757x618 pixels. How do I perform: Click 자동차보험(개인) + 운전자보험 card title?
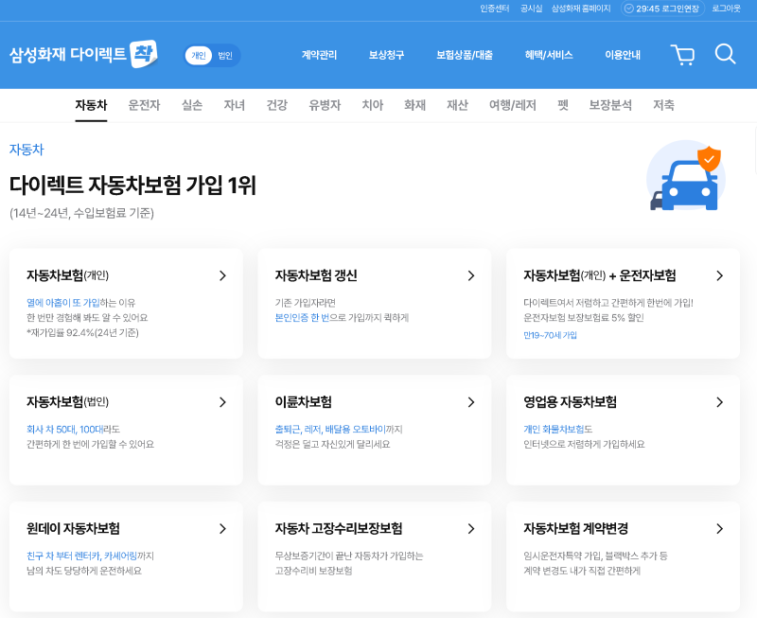click(x=600, y=275)
